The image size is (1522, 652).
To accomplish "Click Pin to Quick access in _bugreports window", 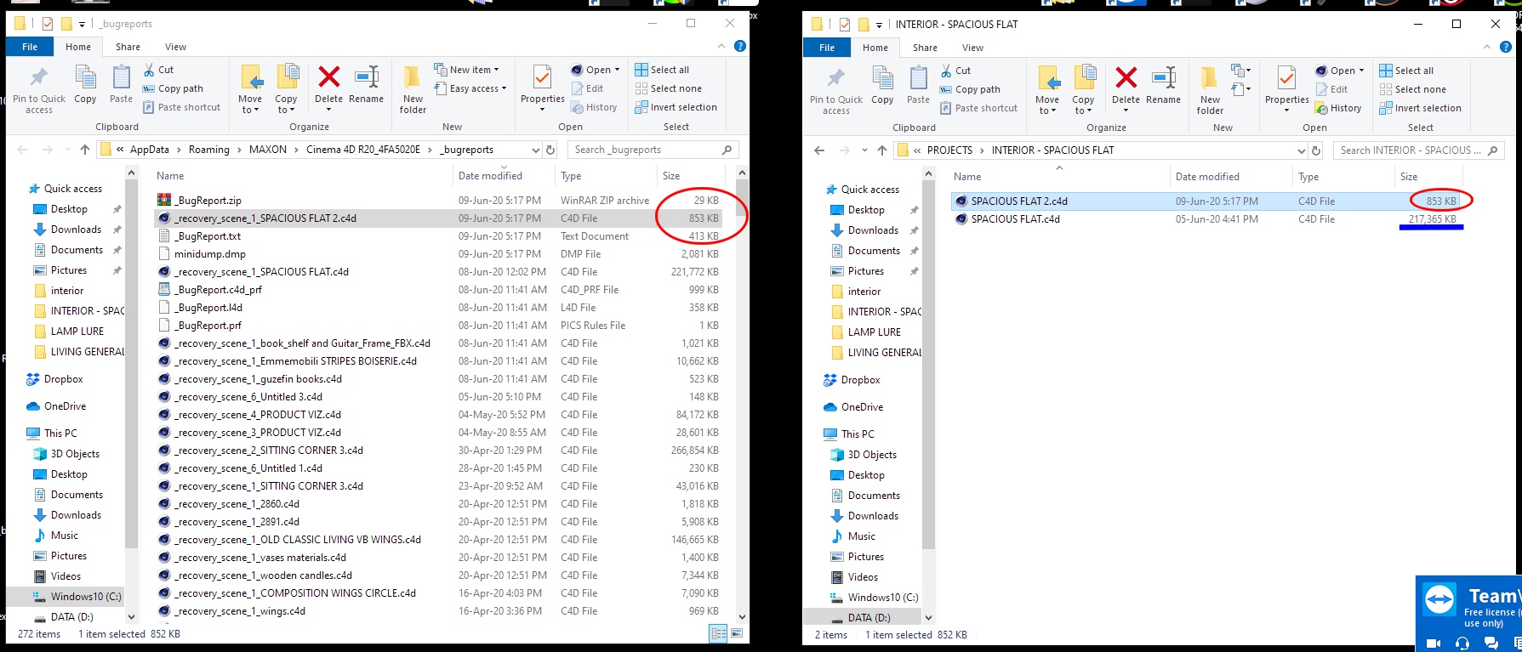I will coord(39,90).
